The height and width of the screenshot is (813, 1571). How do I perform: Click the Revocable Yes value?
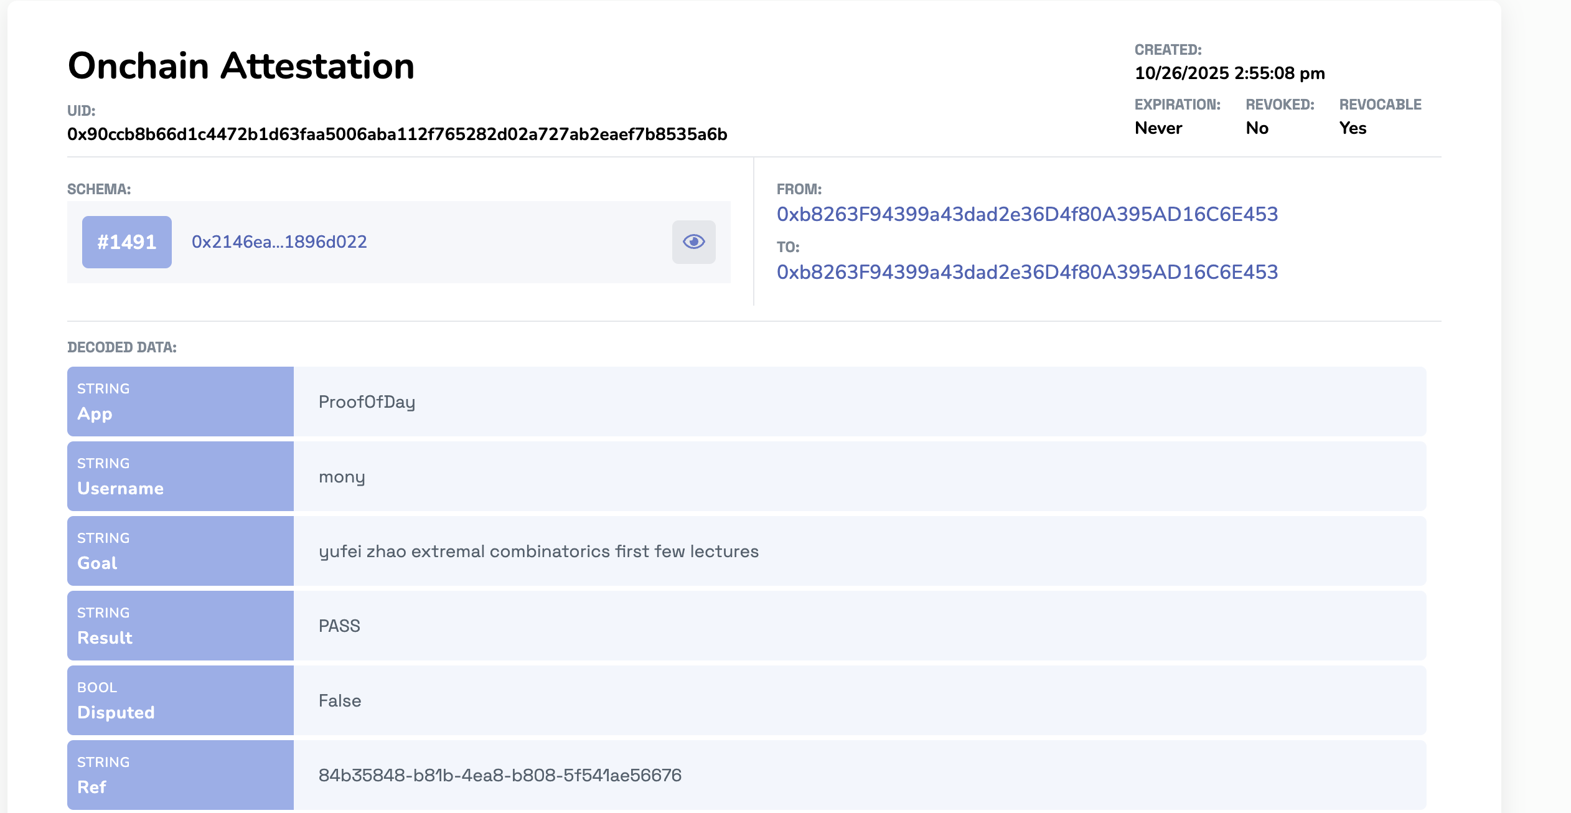tap(1353, 128)
